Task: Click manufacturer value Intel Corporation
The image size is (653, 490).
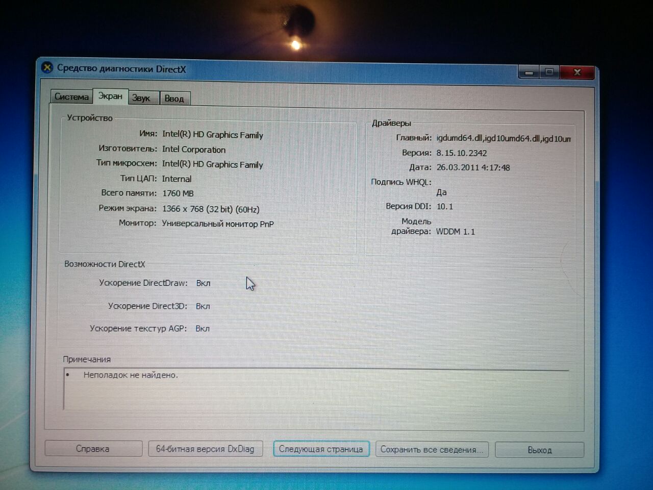Action: coord(194,150)
